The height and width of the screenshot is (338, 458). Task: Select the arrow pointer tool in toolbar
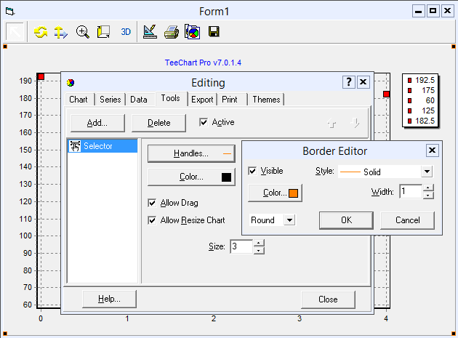(x=15, y=31)
